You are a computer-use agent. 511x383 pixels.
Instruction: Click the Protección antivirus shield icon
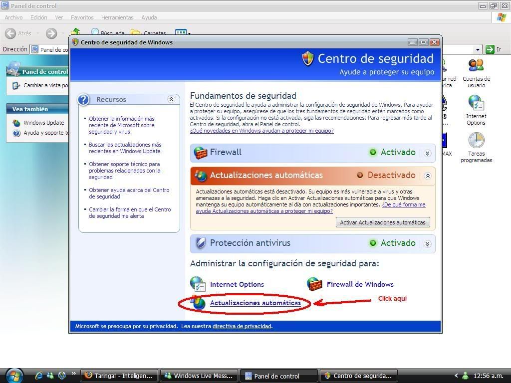201,243
